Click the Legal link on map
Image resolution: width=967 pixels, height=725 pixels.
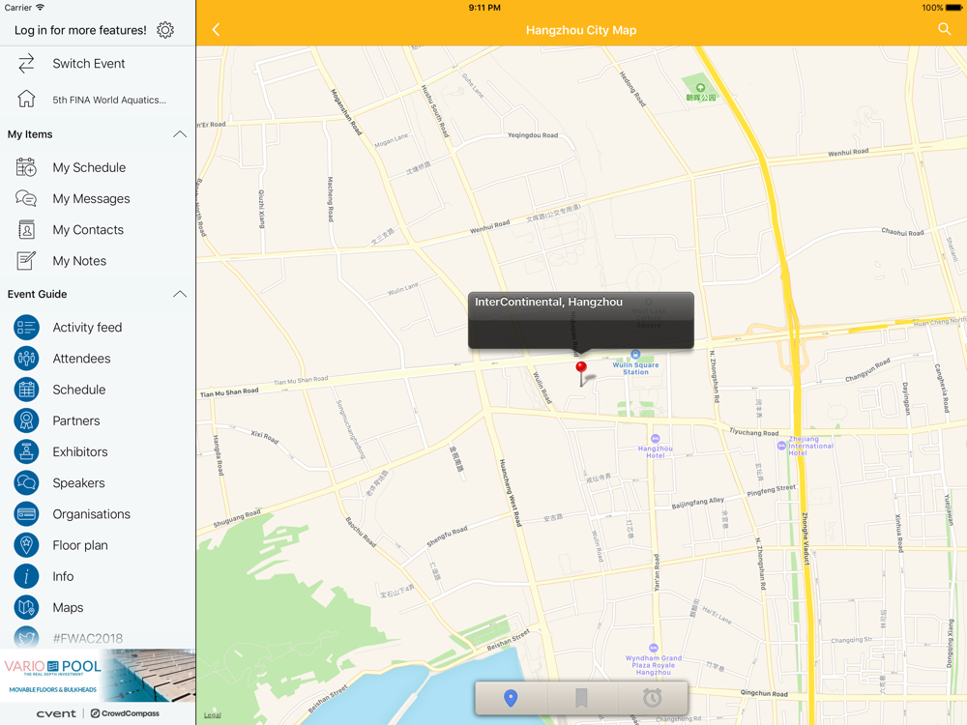click(212, 715)
